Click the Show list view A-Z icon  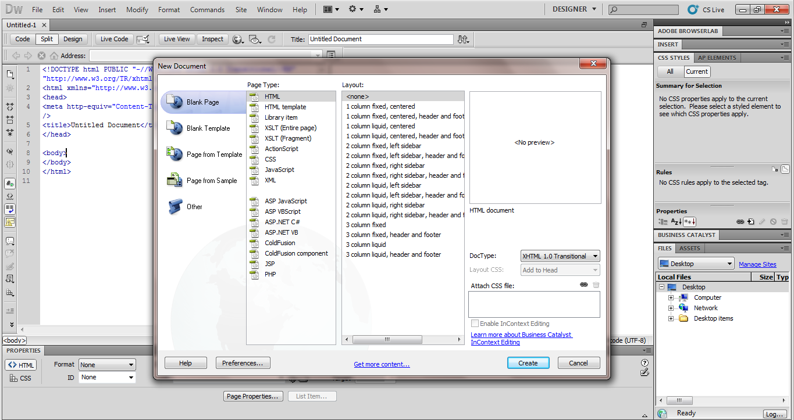click(676, 221)
